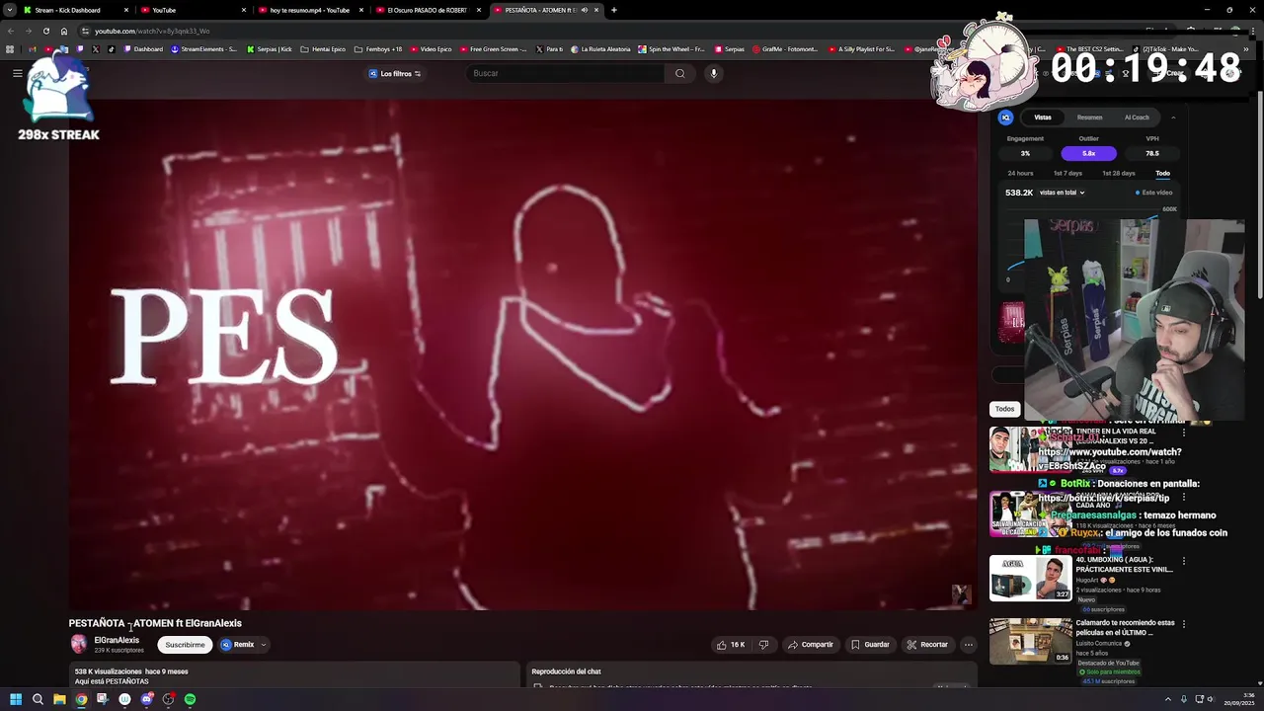Open the Calamardo recommendation thumbnail
The height and width of the screenshot is (711, 1264).
[1030, 641]
